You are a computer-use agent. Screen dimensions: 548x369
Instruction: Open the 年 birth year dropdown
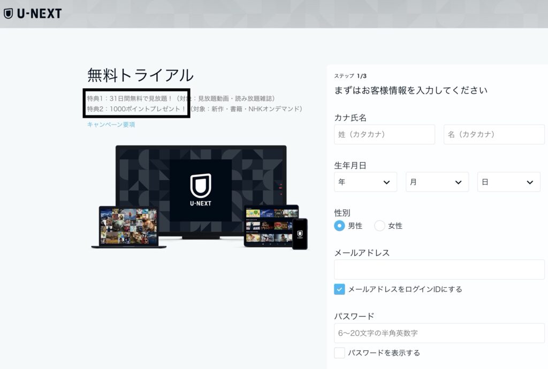(x=365, y=182)
